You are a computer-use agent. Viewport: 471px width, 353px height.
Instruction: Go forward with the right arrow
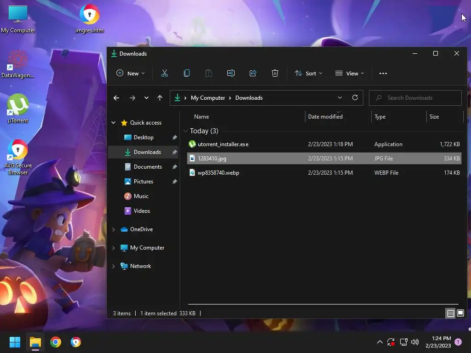click(132, 98)
